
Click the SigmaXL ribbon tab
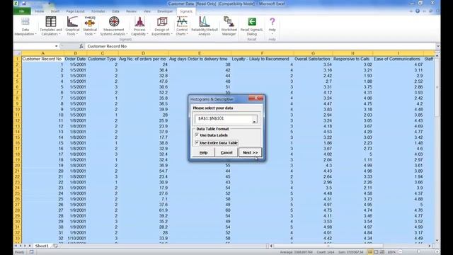tap(186, 11)
